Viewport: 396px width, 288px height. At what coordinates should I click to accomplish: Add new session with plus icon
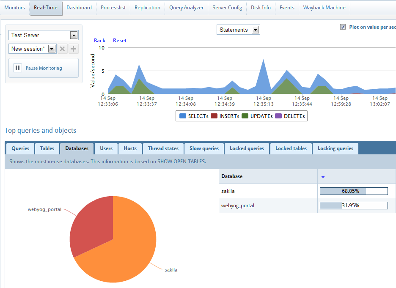(x=74, y=49)
